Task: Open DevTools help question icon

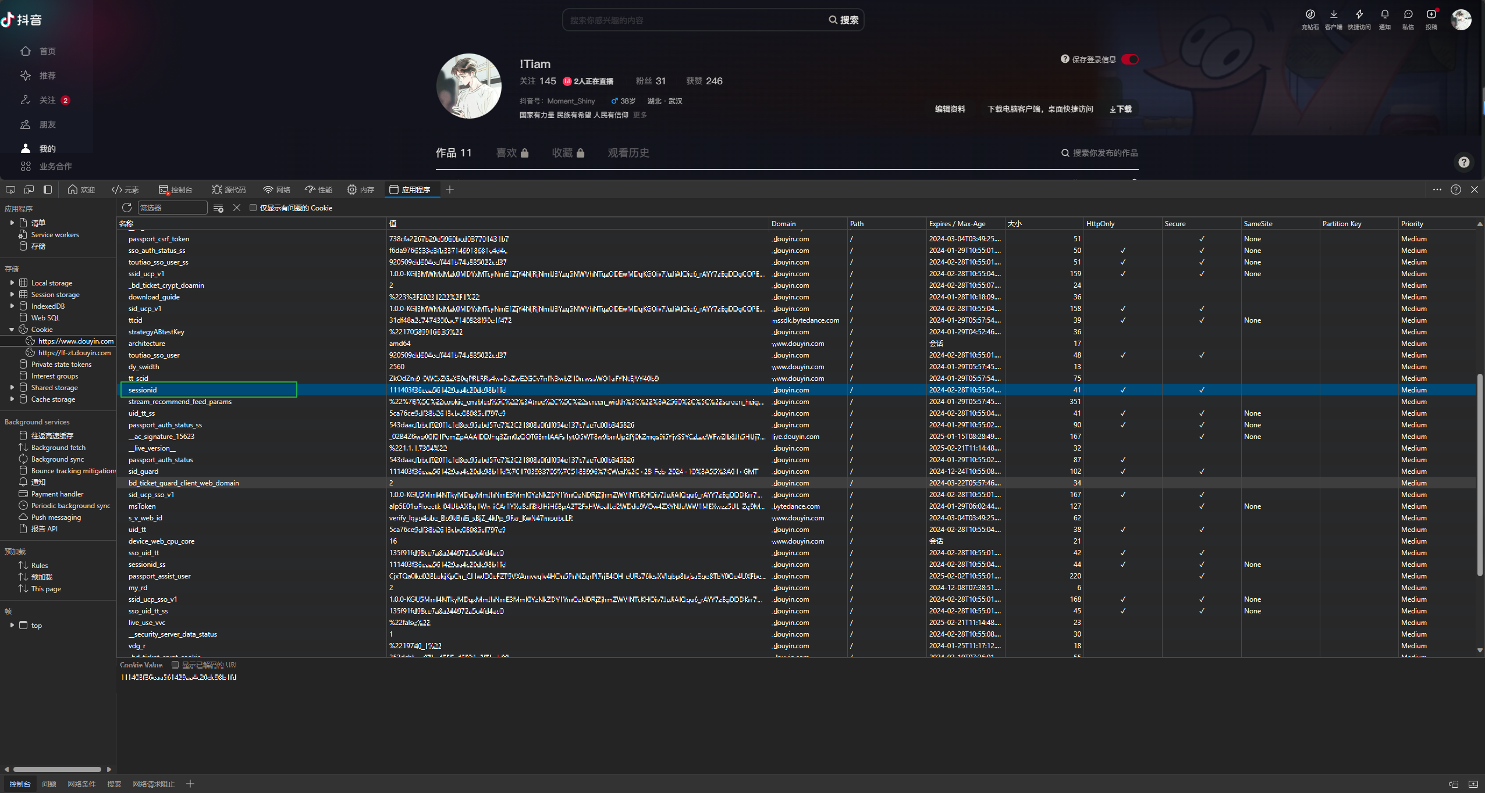Action: [1455, 190]
